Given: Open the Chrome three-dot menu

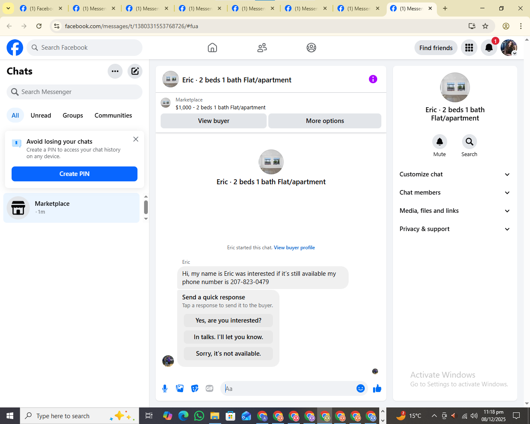Looking at the screenshot, I should pos(521,26).
